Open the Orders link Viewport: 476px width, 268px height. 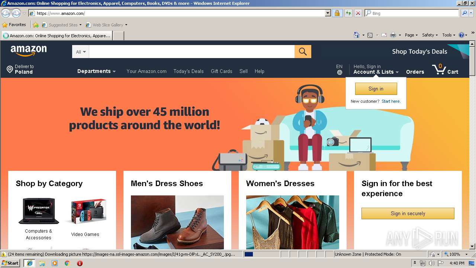coord(415,72)
